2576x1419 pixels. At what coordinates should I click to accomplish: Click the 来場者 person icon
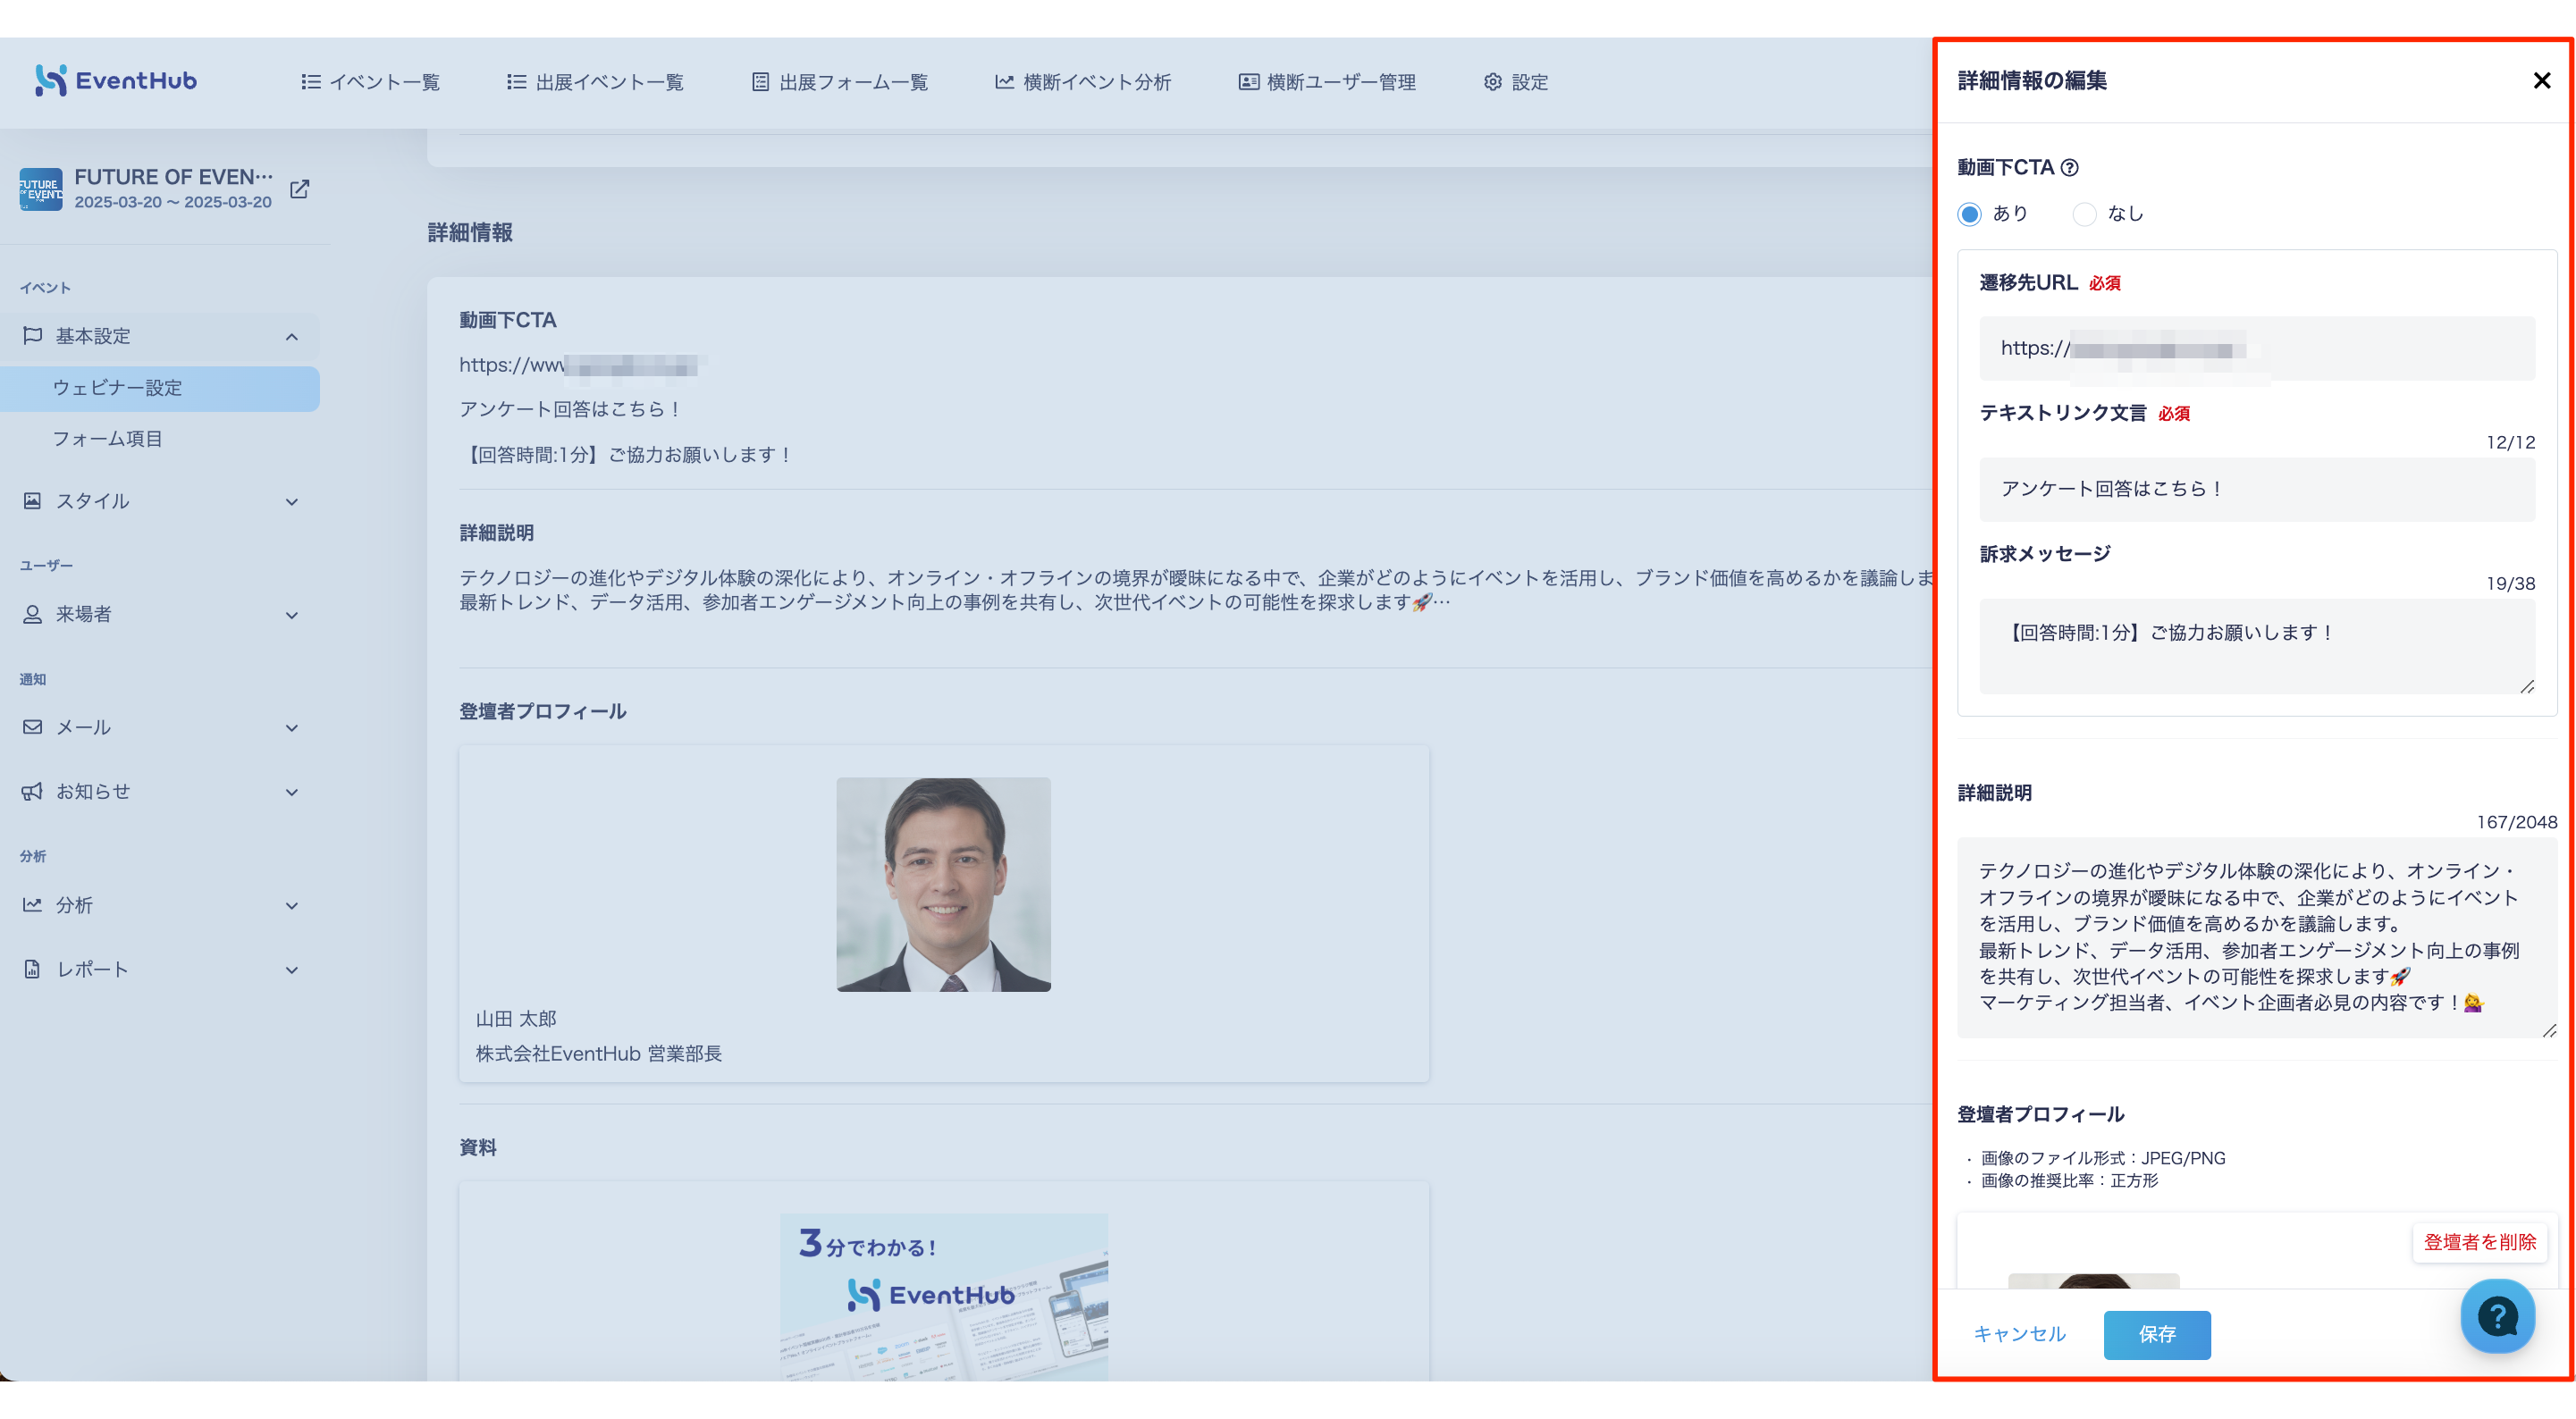pyautogui.click(x=32, y=614)
